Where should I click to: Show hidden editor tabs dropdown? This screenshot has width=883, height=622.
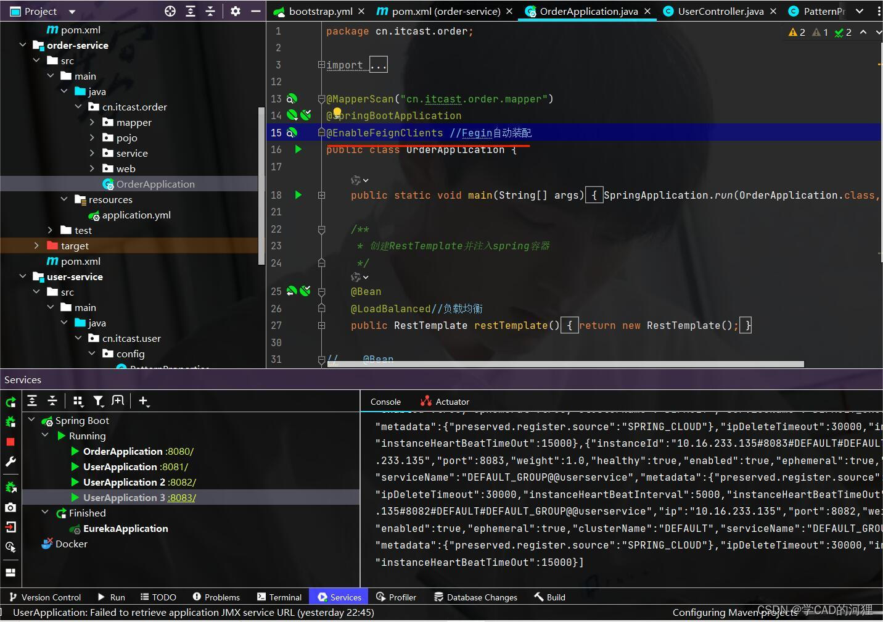click(x=860, y=11)
